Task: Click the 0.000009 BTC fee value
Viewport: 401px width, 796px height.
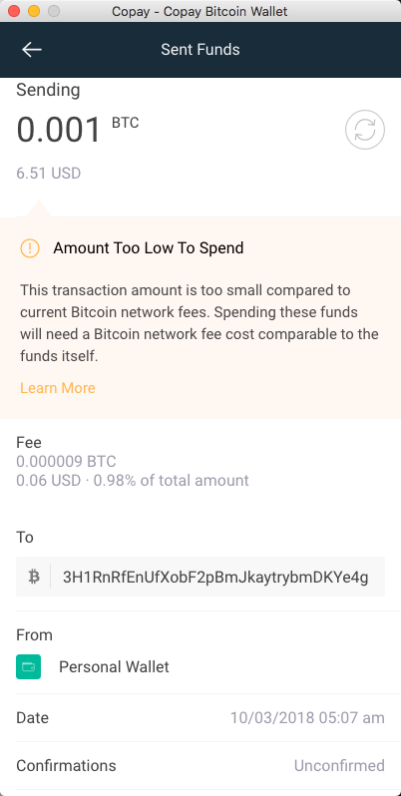Action: (67, 462)
